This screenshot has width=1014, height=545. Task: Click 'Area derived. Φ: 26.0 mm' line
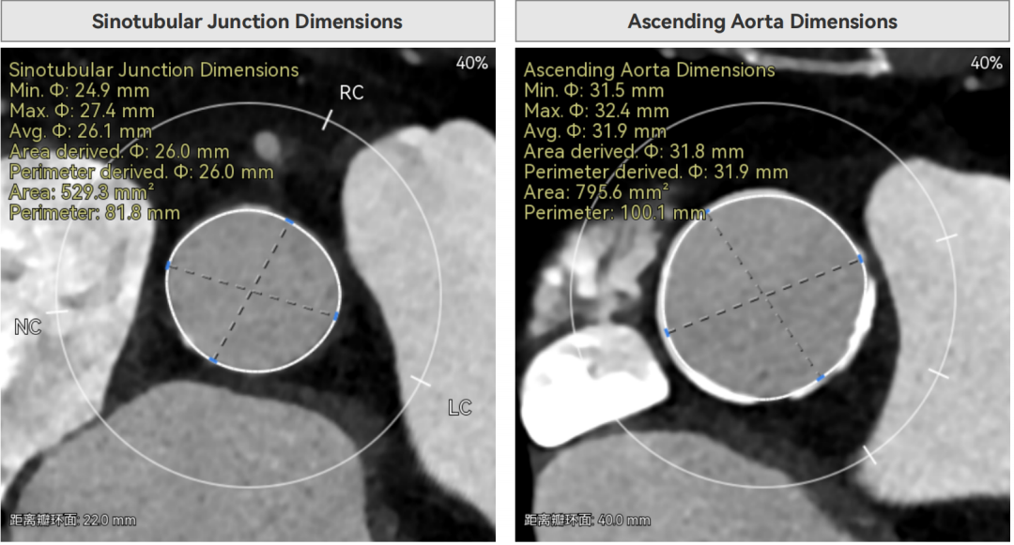point(119,152)
